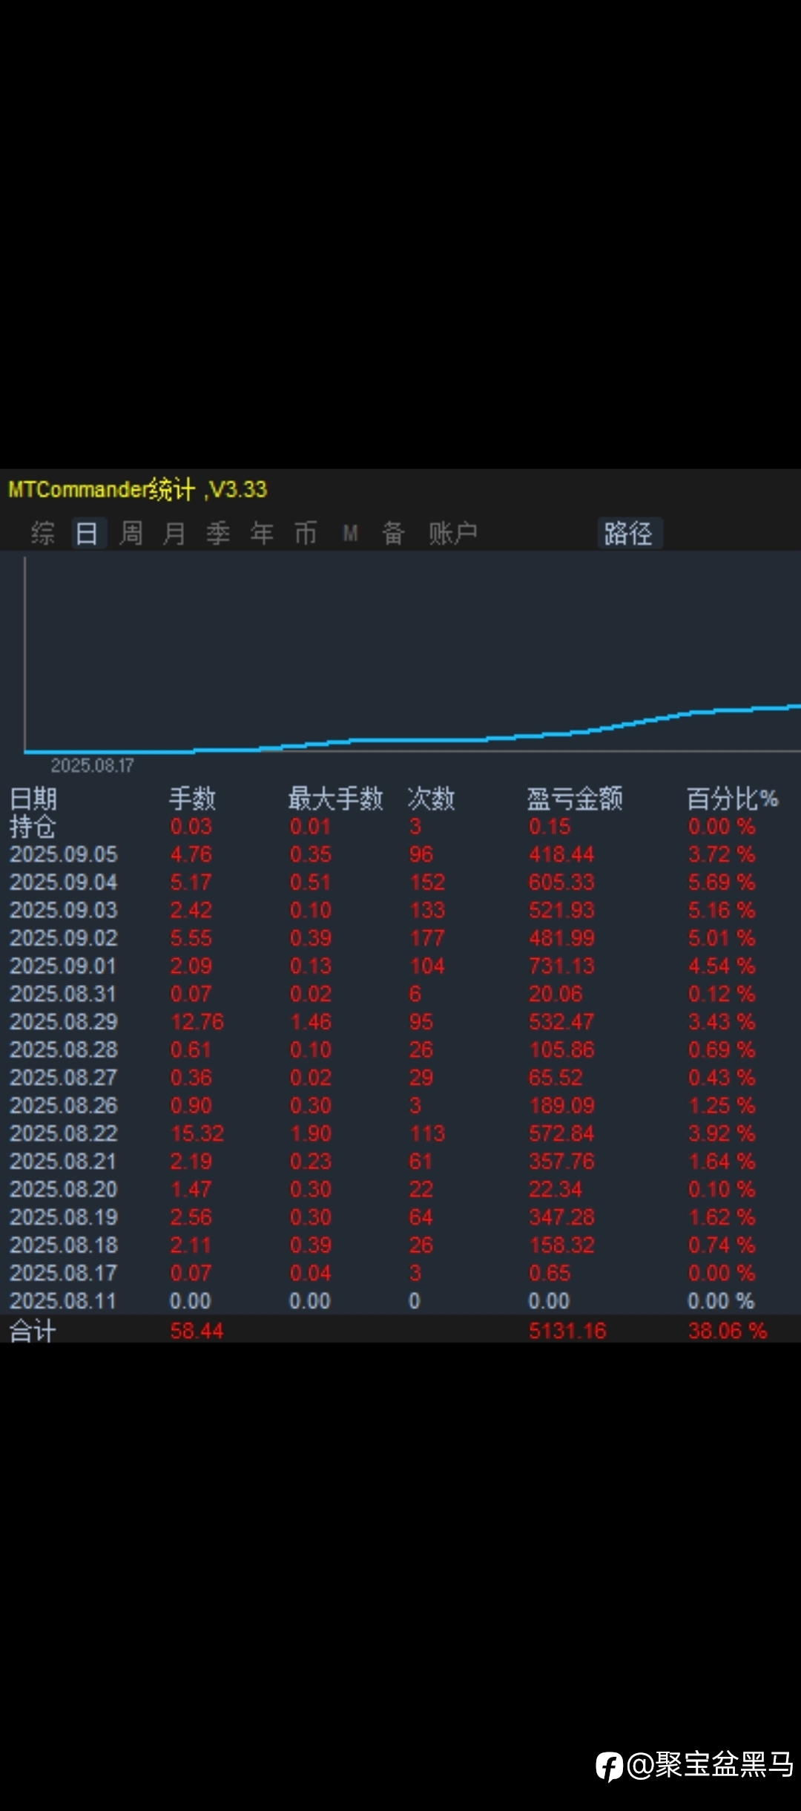The height and width of the screenshot is (1811, 801).
Task: Click the 最大手数 column header
Action: 335,799
